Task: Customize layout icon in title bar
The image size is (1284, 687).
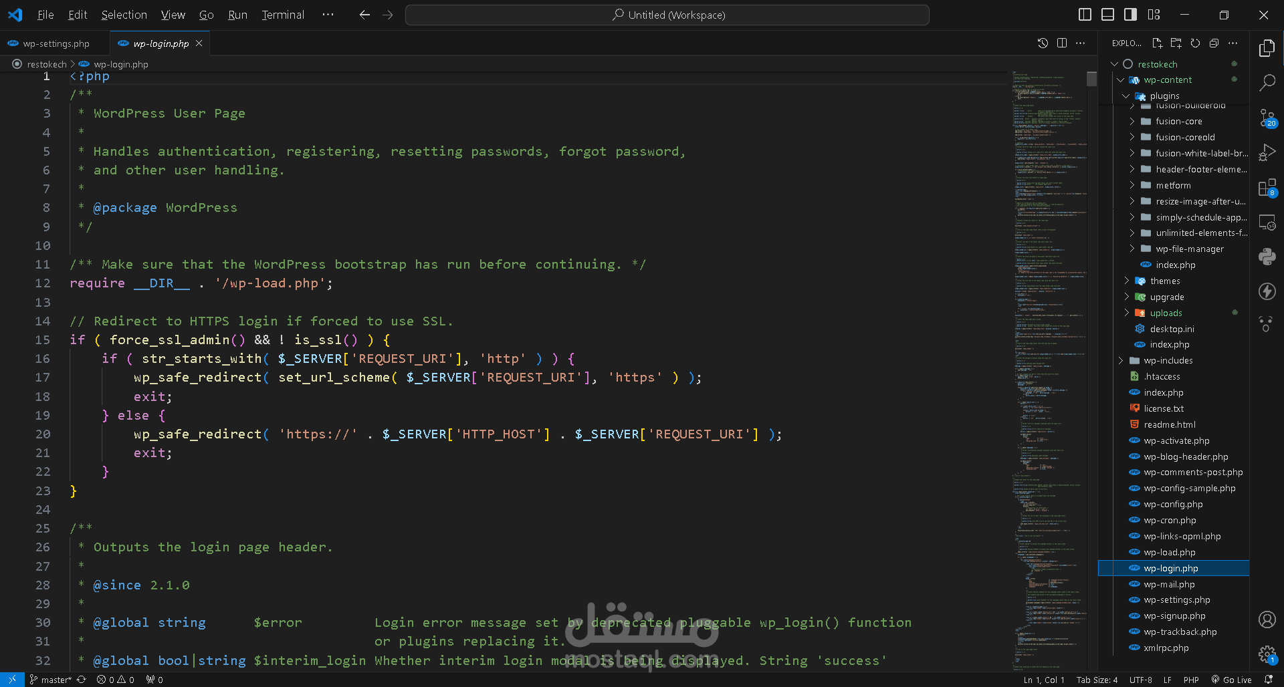Action: point(1154,15)
